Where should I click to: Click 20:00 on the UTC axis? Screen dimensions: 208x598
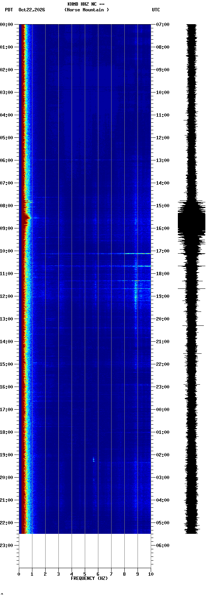163,319
